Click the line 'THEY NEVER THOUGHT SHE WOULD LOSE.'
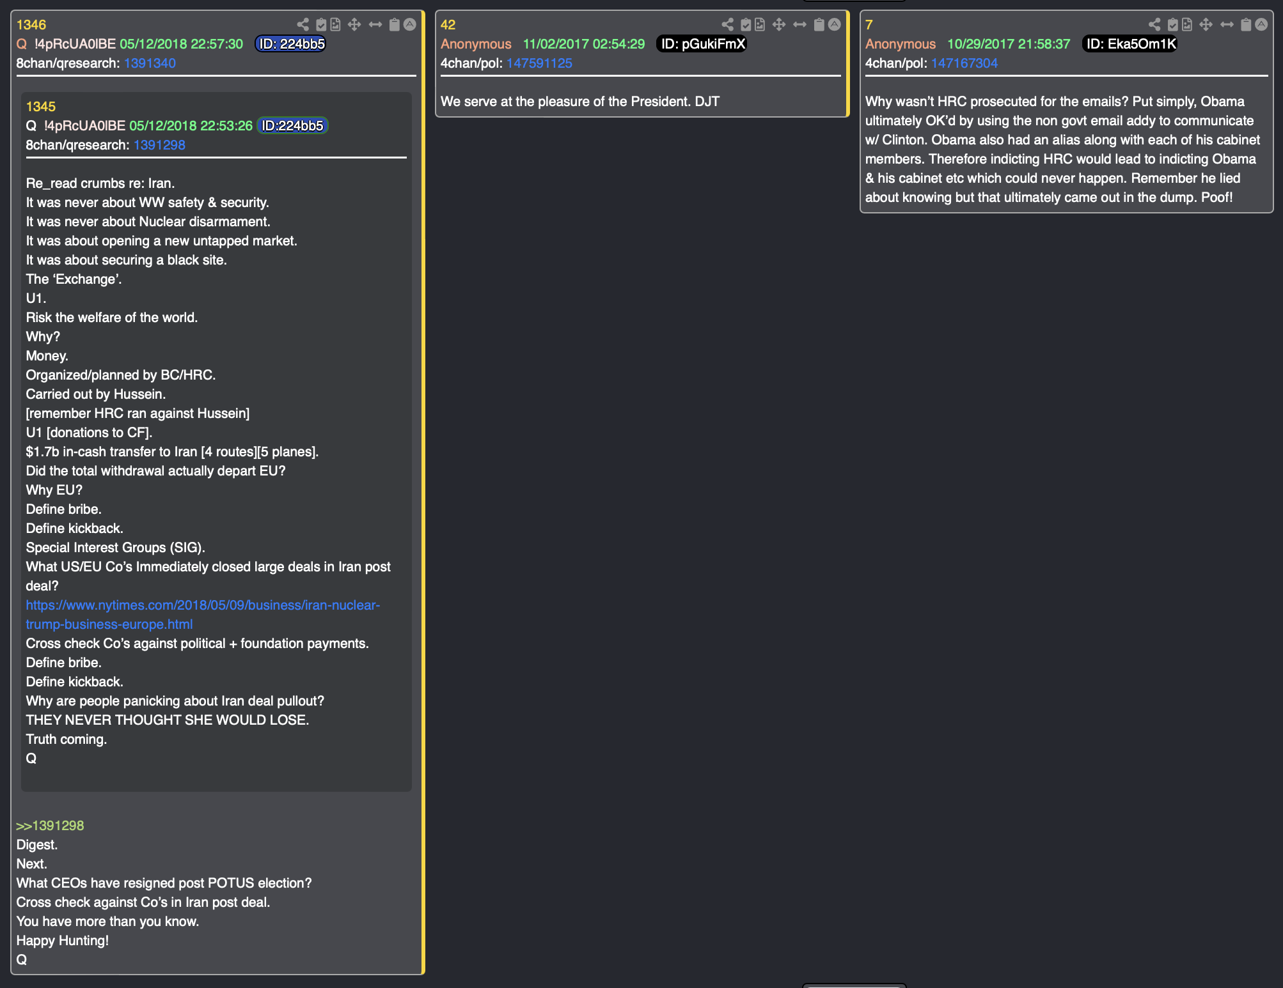 point(168,720)
